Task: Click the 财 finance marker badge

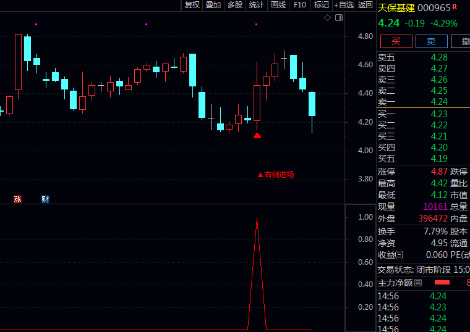Action: (45, 199)
